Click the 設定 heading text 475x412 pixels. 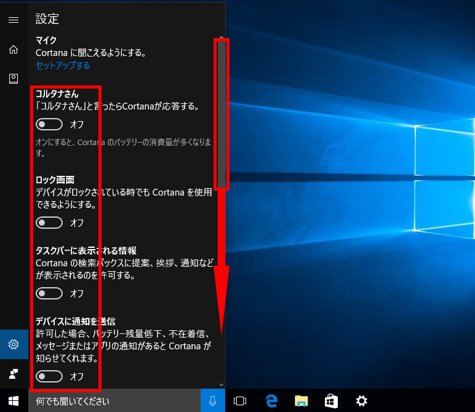click(x=47, y=19)
